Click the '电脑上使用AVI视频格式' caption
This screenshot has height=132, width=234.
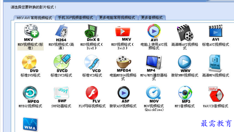pyautogui.click(x=154, y=46)
